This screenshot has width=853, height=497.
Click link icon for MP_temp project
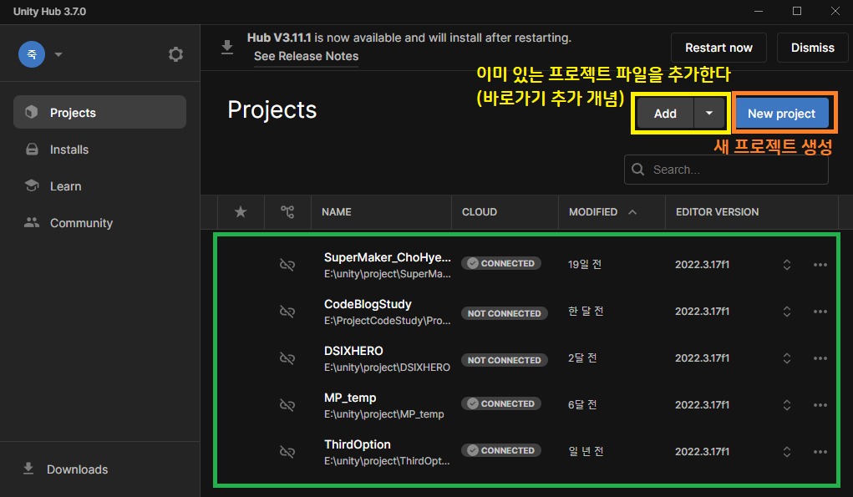click(287, 405)
